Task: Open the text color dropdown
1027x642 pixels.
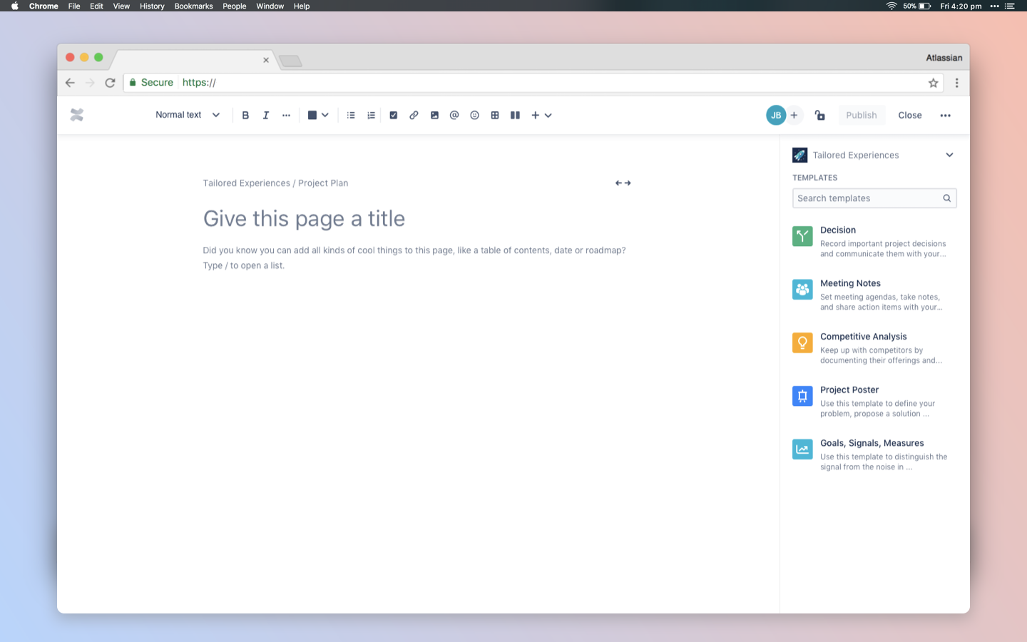Action: coord(318,115)
